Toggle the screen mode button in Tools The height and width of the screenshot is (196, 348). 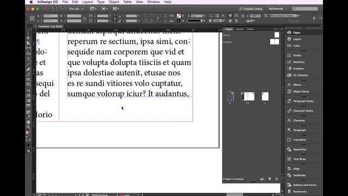[28, 151]
